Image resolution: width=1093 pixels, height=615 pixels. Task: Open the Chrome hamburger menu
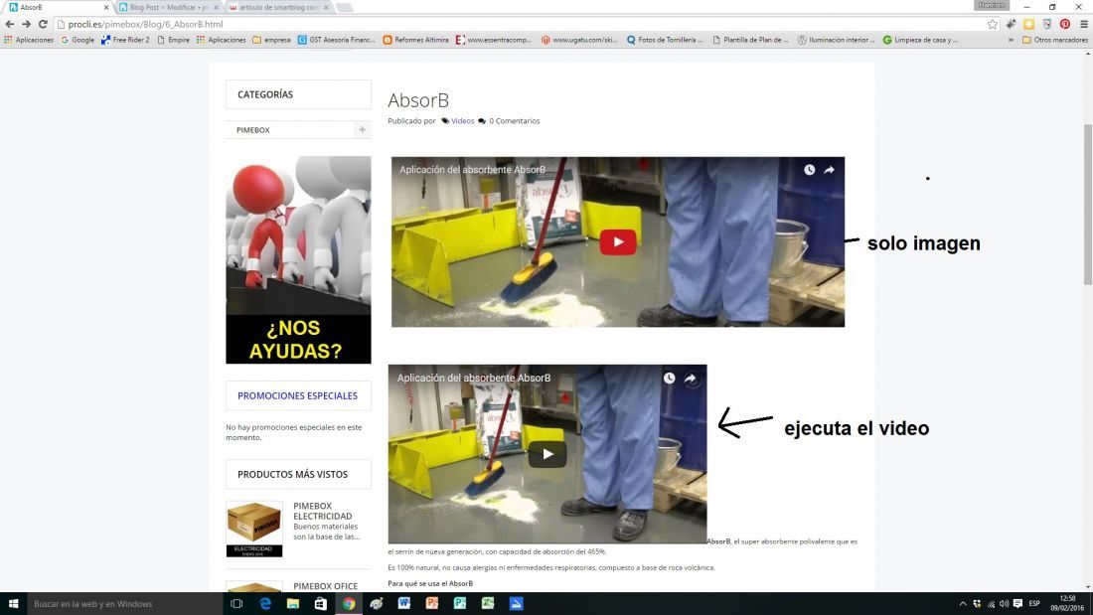pyautogui.click(x=1083, y=25)
